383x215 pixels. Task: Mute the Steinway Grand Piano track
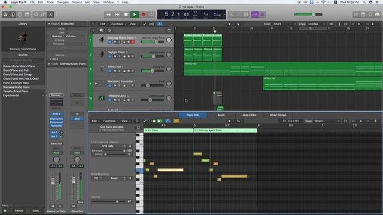coord(115,42)
